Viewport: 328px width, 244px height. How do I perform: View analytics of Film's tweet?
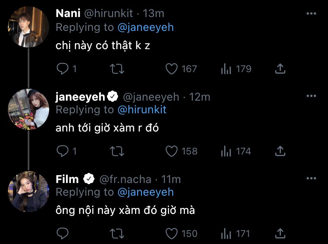[x=226, y=233]
